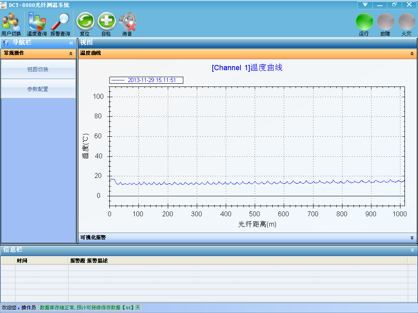418x313 pixels.
Task: Open the title bar dropdown arrow menu
Action: (365, 4)
